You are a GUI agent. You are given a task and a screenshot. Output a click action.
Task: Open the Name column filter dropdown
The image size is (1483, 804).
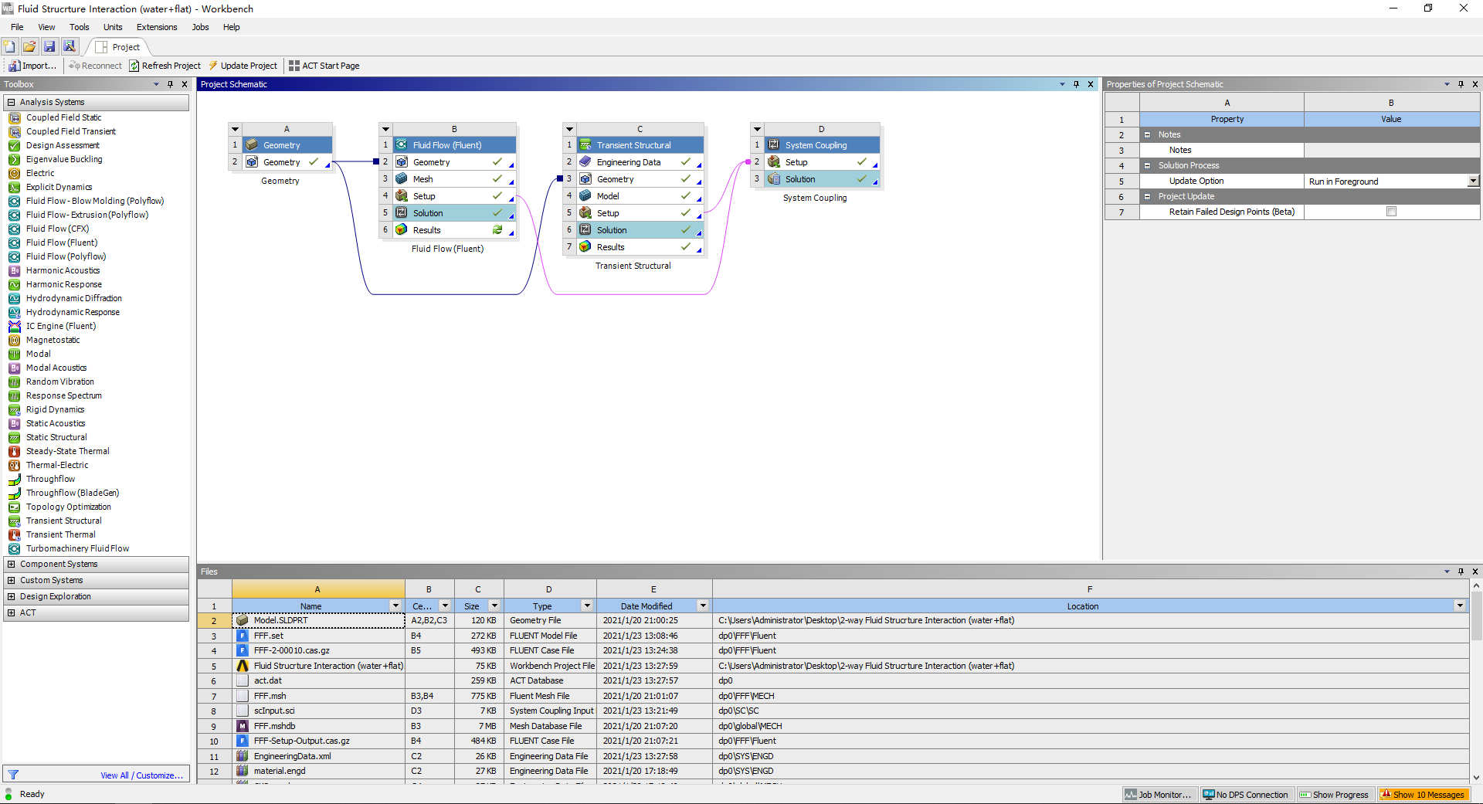pyautogui.click(x=395, y=606)
